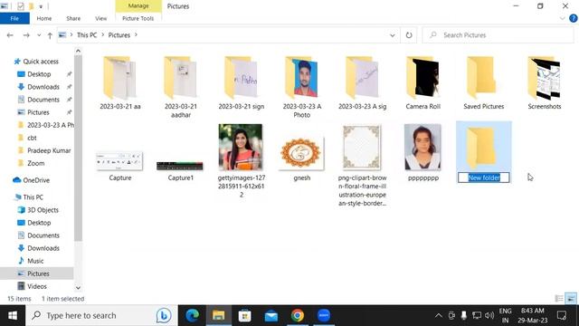Click the taskbar search box
Viewport: 579px width, 326px height.
pyautogui.click(x=101, y=315)
